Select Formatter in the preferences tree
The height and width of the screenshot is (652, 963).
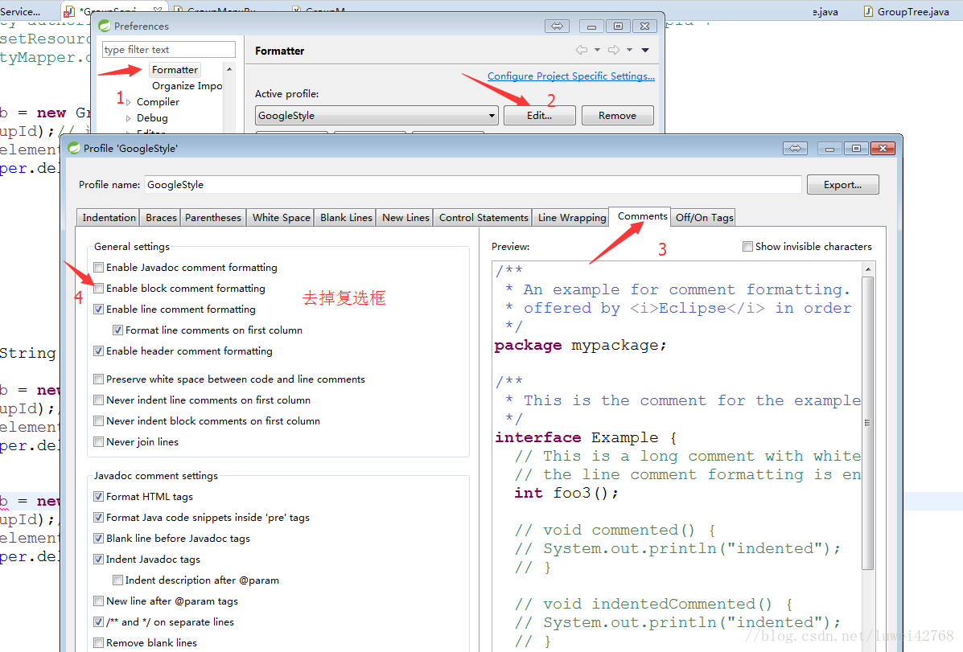(175, 70)
